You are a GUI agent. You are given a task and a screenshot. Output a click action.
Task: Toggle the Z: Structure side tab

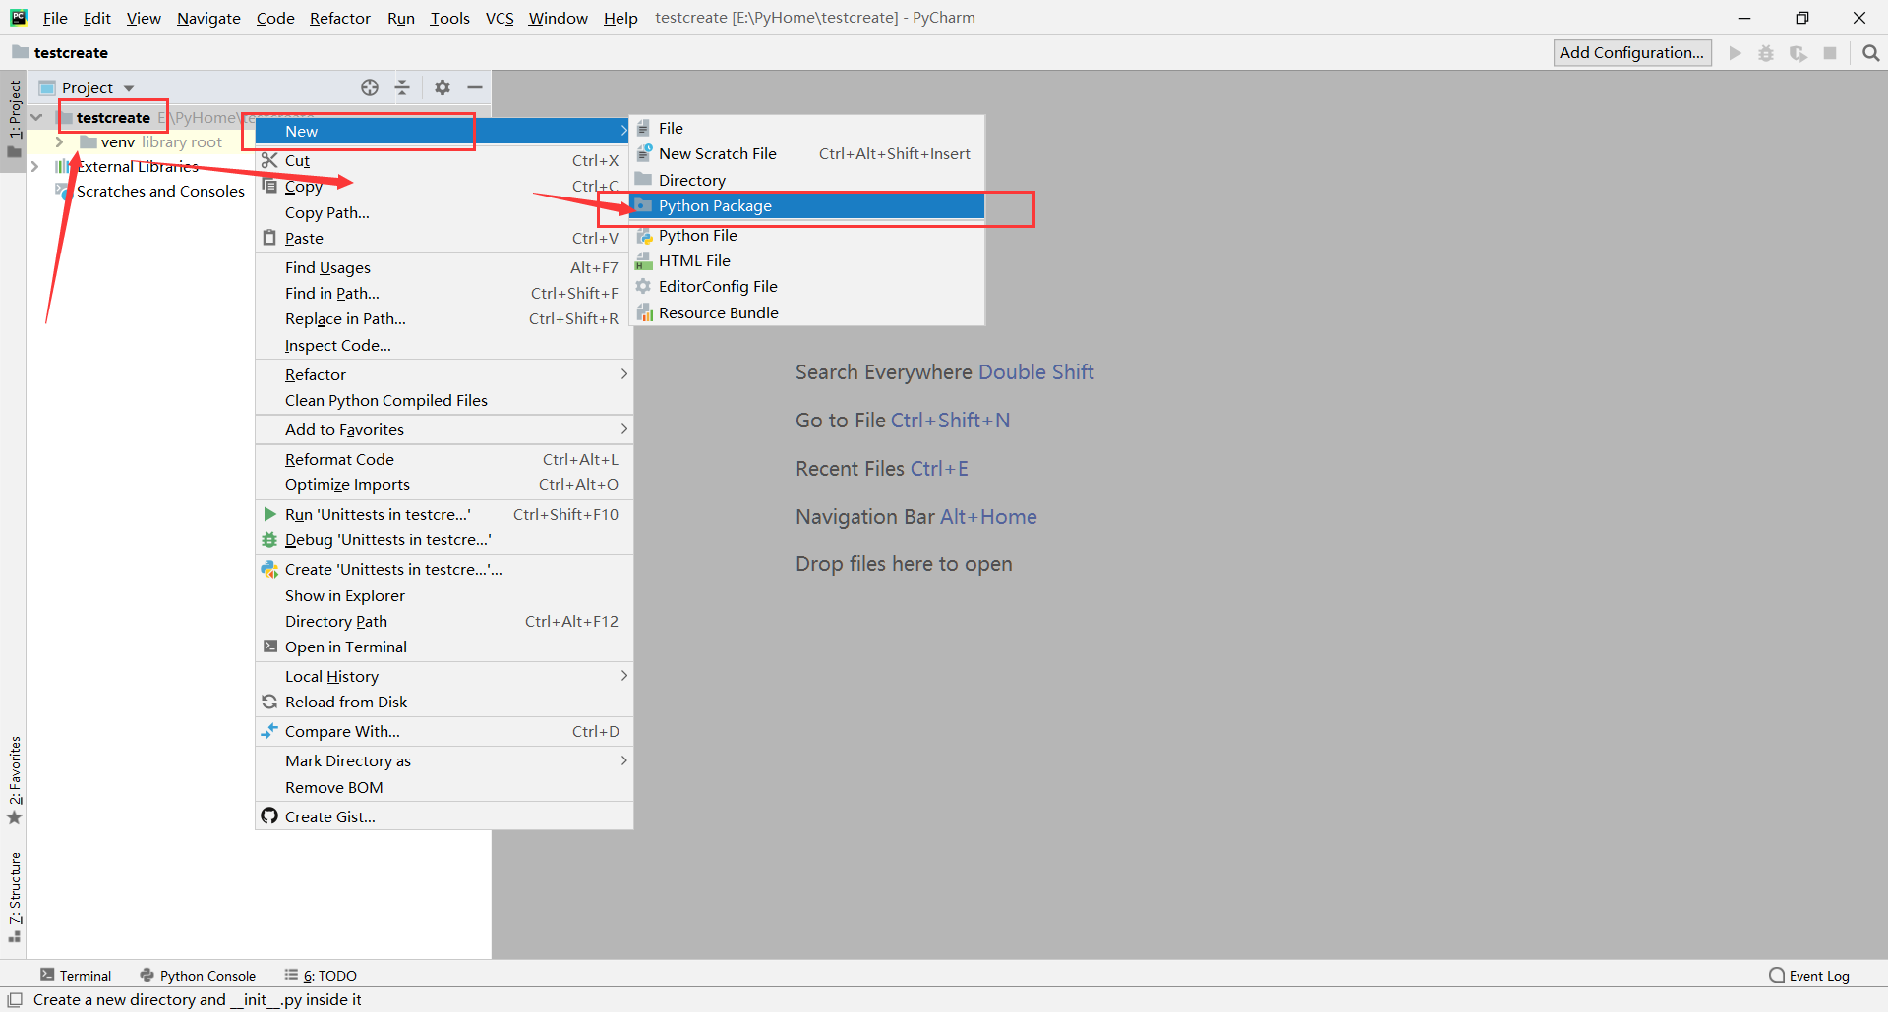14,897
